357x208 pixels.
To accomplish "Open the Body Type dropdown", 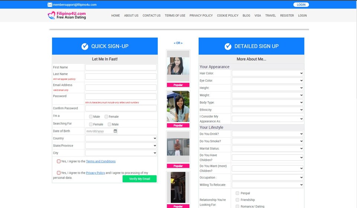I will point(267,102).
